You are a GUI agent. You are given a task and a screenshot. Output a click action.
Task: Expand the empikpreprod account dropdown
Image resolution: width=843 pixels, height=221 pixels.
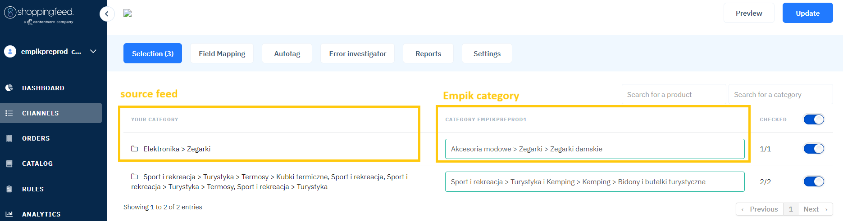click(93, 52)
